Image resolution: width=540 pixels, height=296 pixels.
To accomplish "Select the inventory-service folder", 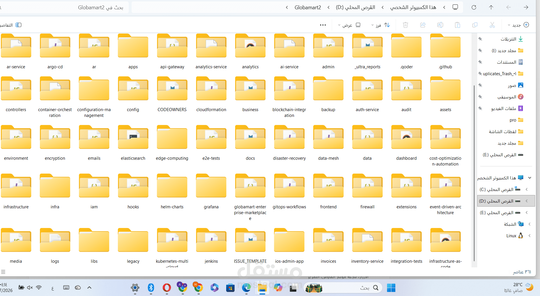I will tap(367, 247).
